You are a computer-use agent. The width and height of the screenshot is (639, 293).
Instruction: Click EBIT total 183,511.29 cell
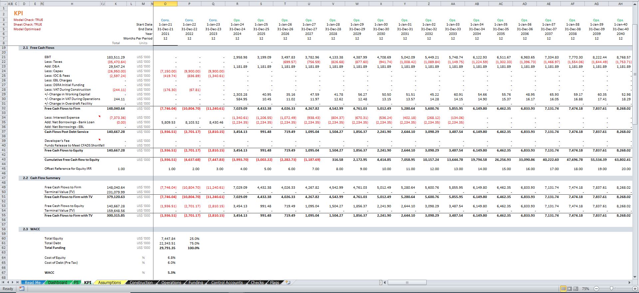(x=116, y=57)
